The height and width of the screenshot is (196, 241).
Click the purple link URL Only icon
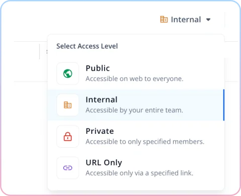coord(68,168)
